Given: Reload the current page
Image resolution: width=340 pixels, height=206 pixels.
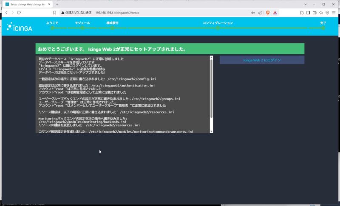Looking at the screenshot, I should pyautogui.click(x=19, y=13).
